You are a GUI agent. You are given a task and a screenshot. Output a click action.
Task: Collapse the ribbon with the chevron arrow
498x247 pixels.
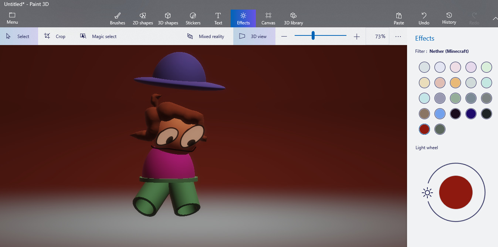pos(495,18)
